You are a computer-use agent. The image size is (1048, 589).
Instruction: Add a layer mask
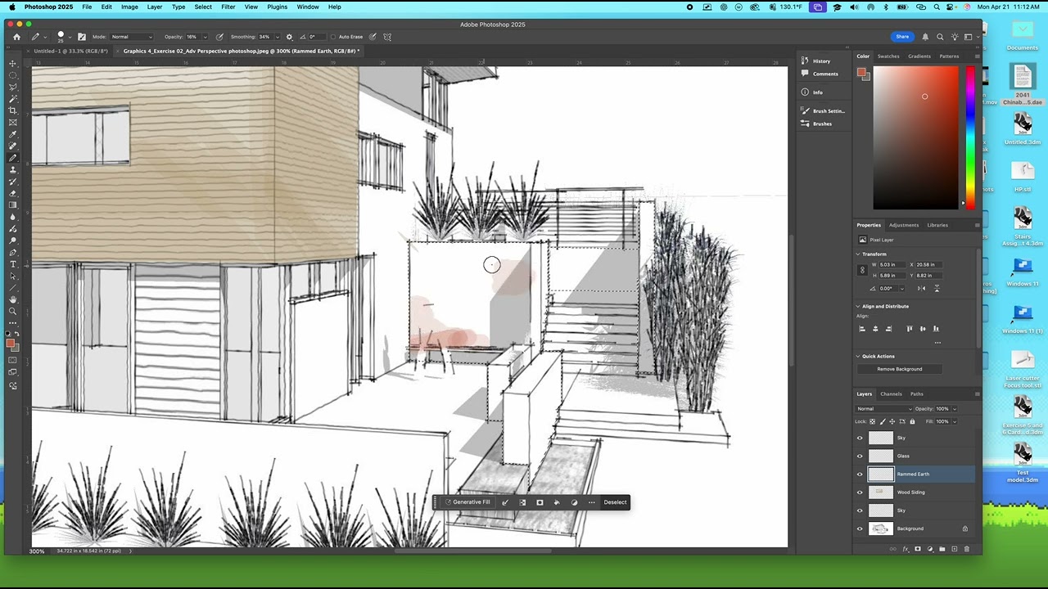tap(917, 549)
